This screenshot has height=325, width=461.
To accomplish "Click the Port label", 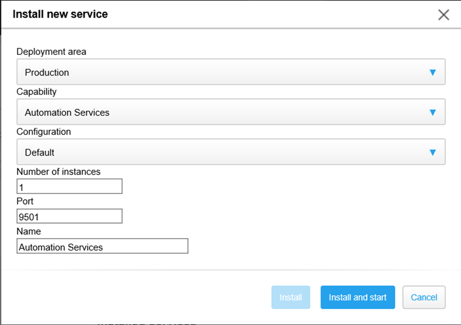I will [25, 201].
